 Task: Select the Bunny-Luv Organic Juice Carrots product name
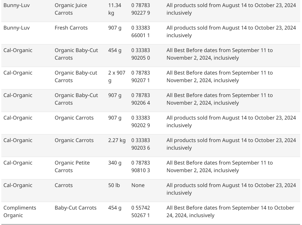pyautogui.click(x=71, y=9)
